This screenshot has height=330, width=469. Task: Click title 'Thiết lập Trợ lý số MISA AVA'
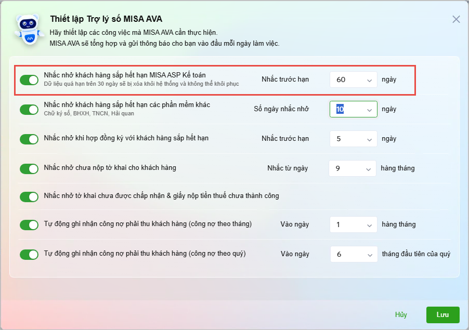pos(106,19)
